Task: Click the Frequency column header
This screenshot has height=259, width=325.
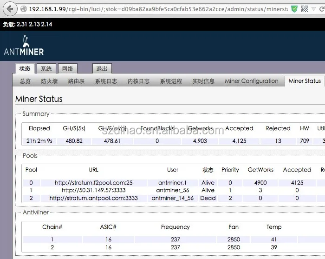Action: (x=175, y=227)
